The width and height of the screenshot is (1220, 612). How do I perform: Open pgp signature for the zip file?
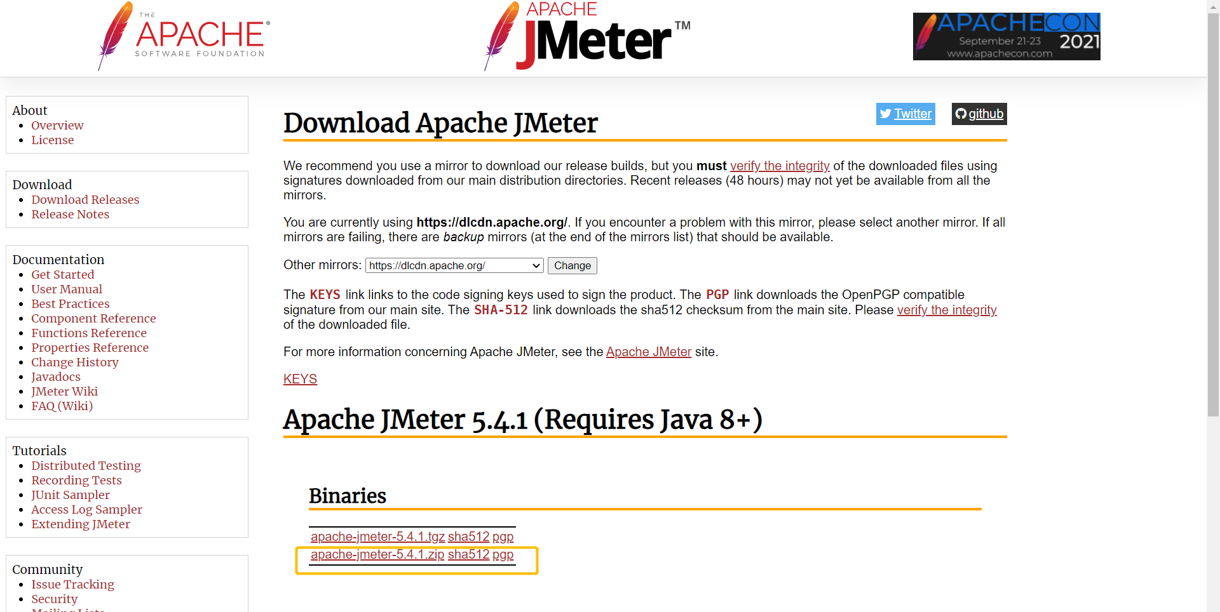click(x=503, y=554)
